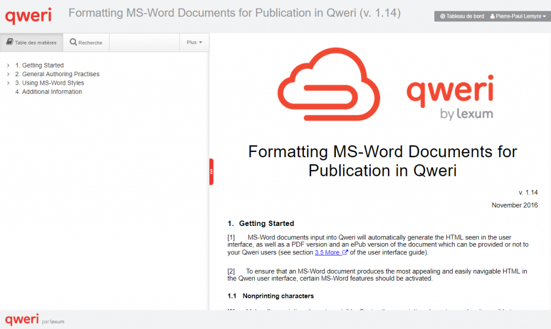This screenshot has height=329, width=551.
Task: Expand the General Authoring Practises chevron
Action: point(8,74)
